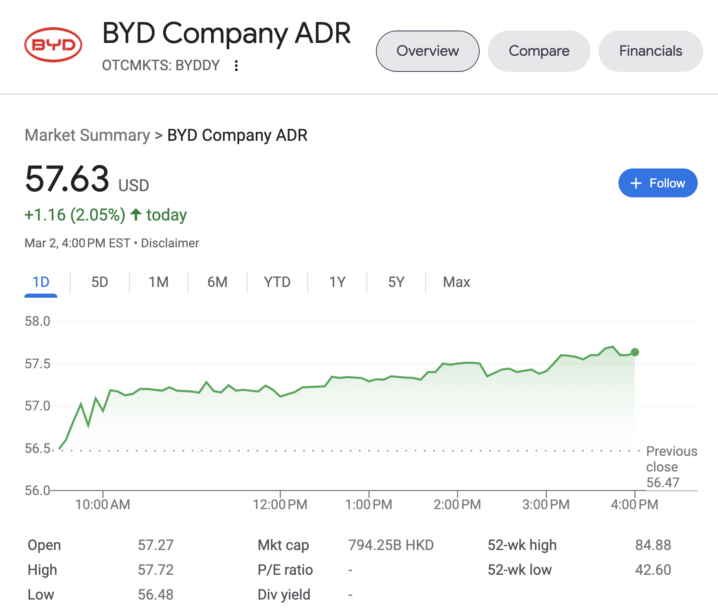Select the 1D chart range

[x=41, y=282]
